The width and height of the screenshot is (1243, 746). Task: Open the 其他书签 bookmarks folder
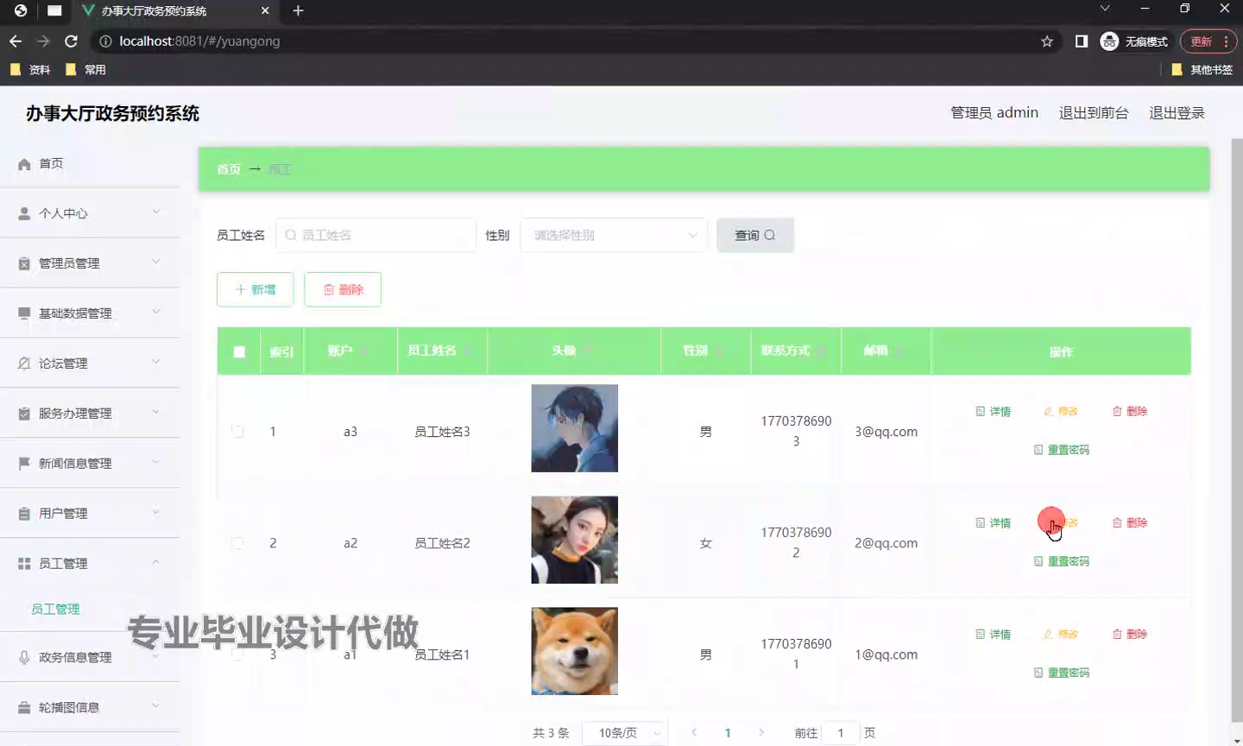tap(1202, 70)
